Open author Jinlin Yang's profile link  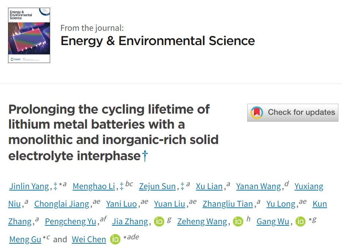29,186
